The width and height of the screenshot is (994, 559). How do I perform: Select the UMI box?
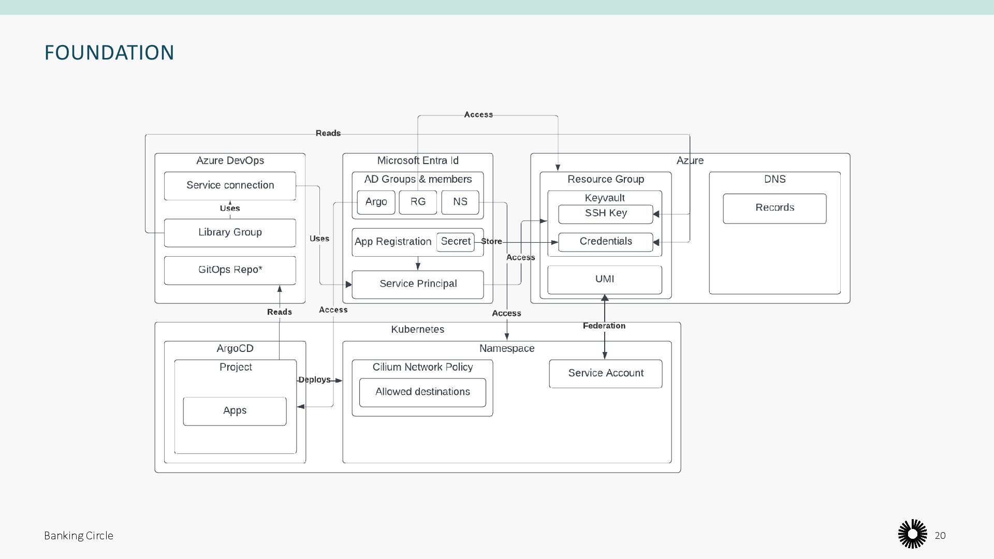pos(604,279)
